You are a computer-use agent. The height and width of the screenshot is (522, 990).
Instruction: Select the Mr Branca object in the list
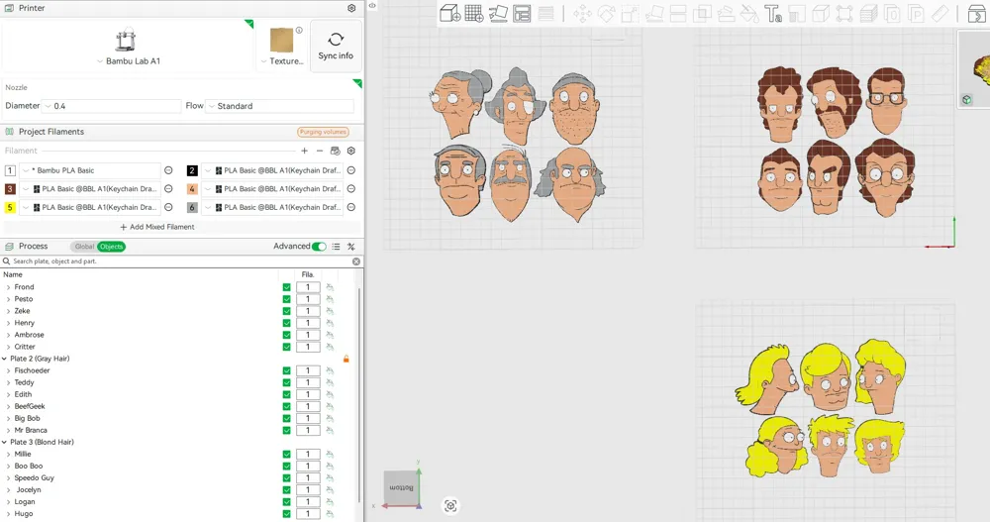click(x=31, y=430)
